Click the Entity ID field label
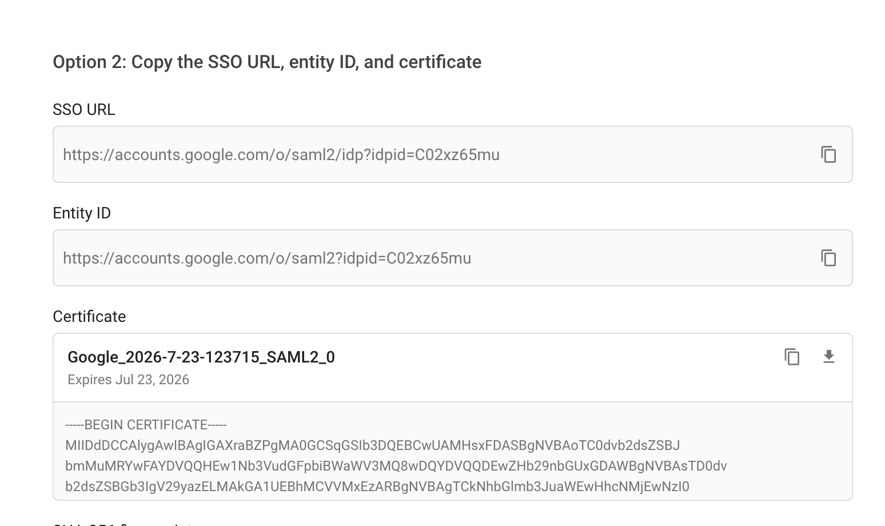 (x=82, y=213)
